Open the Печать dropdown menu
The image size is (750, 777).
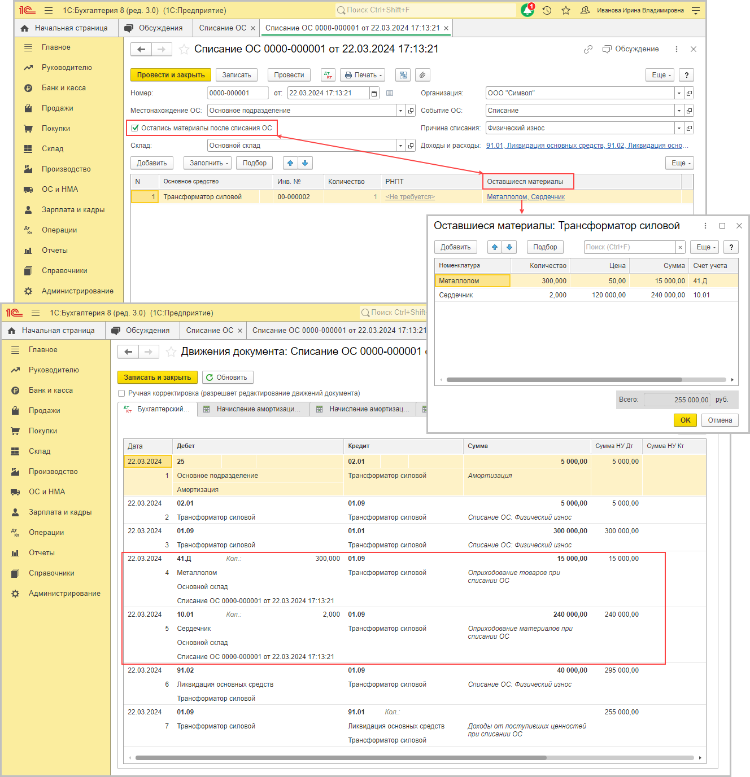click(x=363, y=75)
